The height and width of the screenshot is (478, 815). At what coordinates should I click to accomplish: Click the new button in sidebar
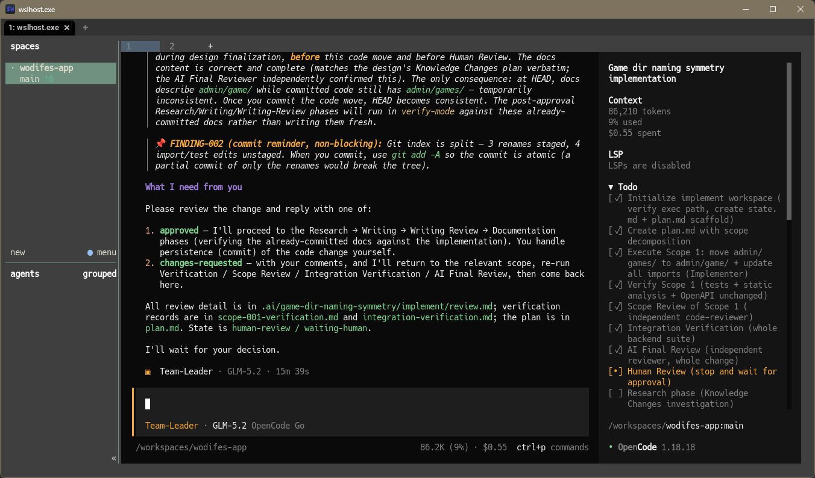[17, 252]
